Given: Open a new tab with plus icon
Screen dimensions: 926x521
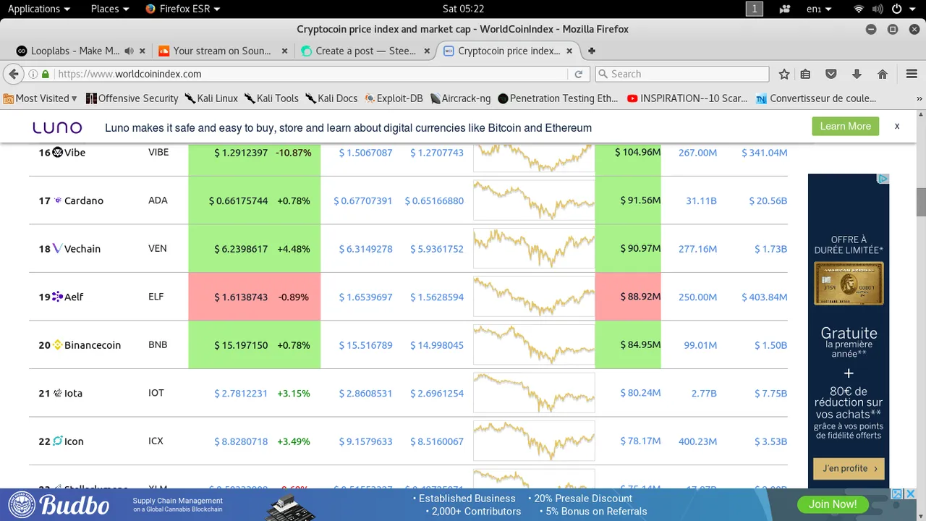Looking at the screenshot, I should 591,51.
